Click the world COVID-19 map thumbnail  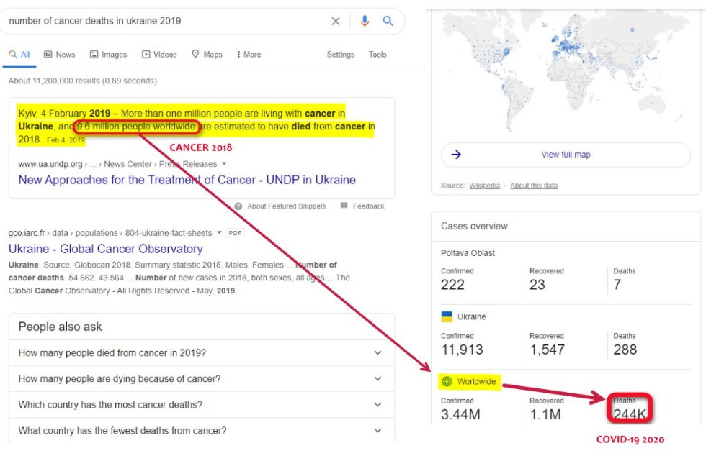point(566,72)
